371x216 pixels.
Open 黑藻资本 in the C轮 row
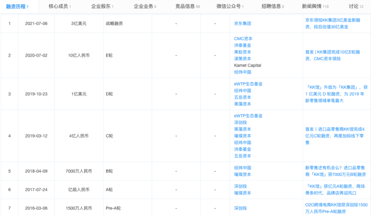(x=242, y=129)
